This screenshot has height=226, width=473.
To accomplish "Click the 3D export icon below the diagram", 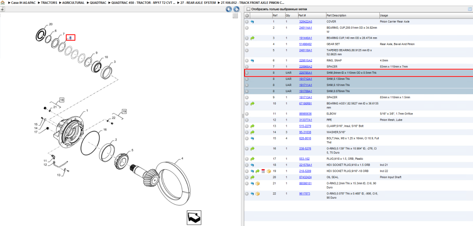I will coord(194,217).
